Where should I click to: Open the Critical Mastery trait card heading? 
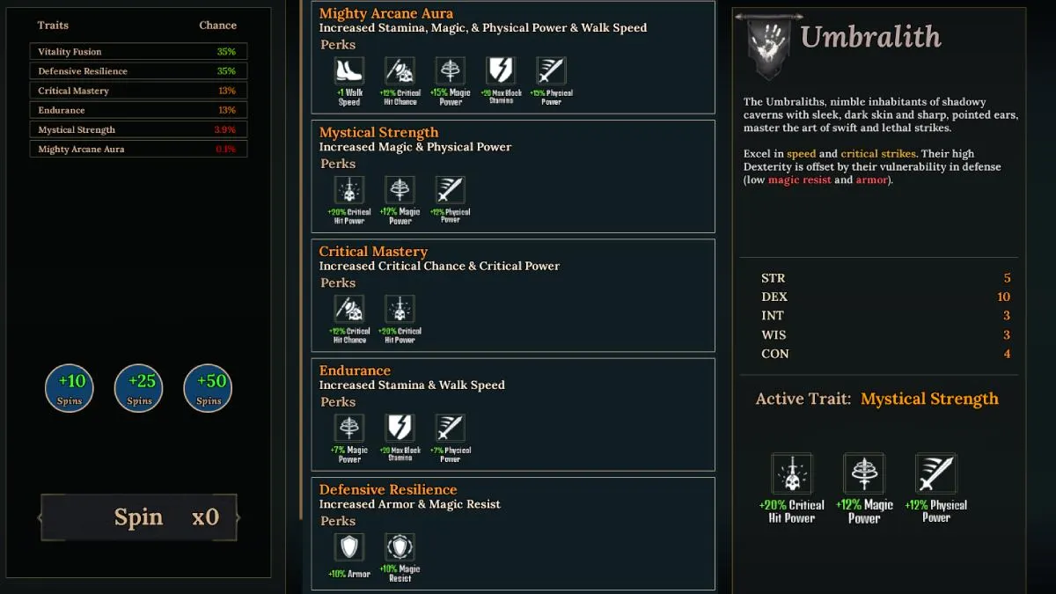373,252
